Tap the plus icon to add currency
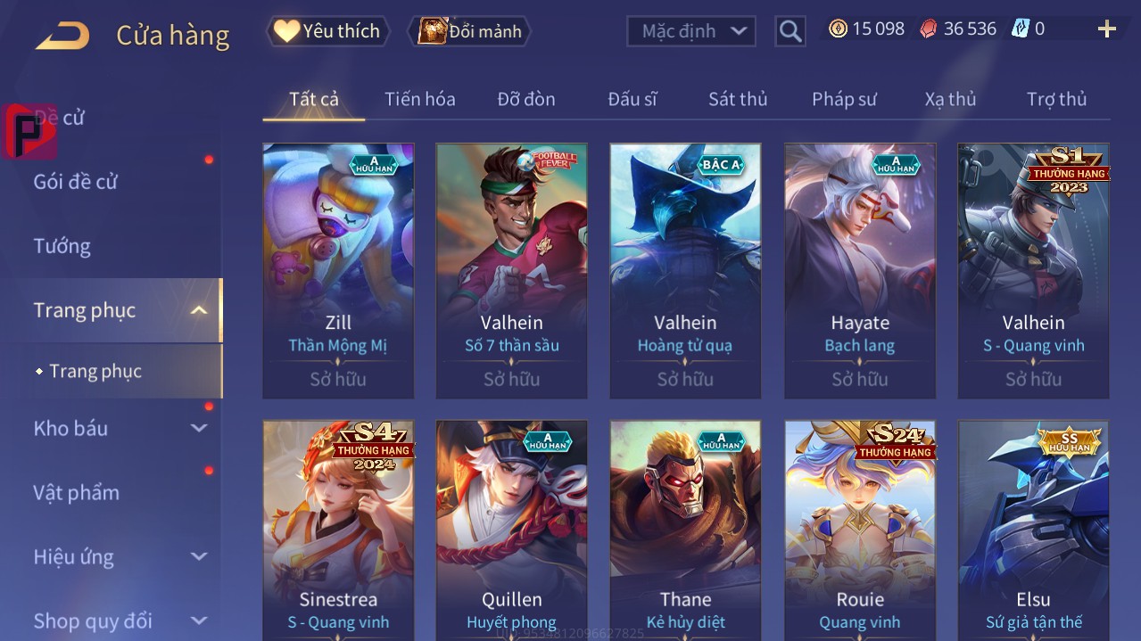Image resolution: width=1141 pixels, height=641 pixels. 1107,29
